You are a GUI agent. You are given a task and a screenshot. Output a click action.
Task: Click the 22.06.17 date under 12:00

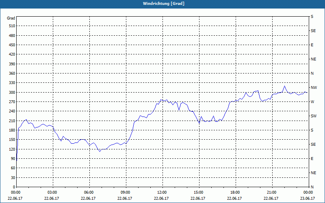161,198
